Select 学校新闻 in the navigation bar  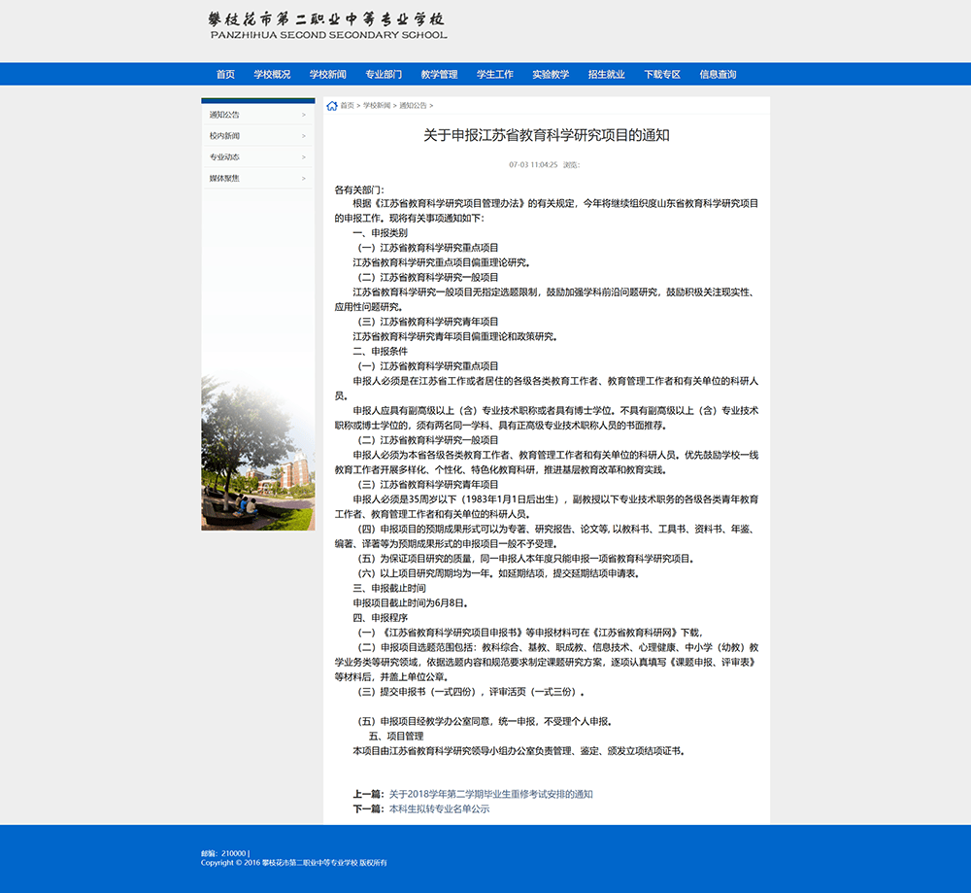329,73
